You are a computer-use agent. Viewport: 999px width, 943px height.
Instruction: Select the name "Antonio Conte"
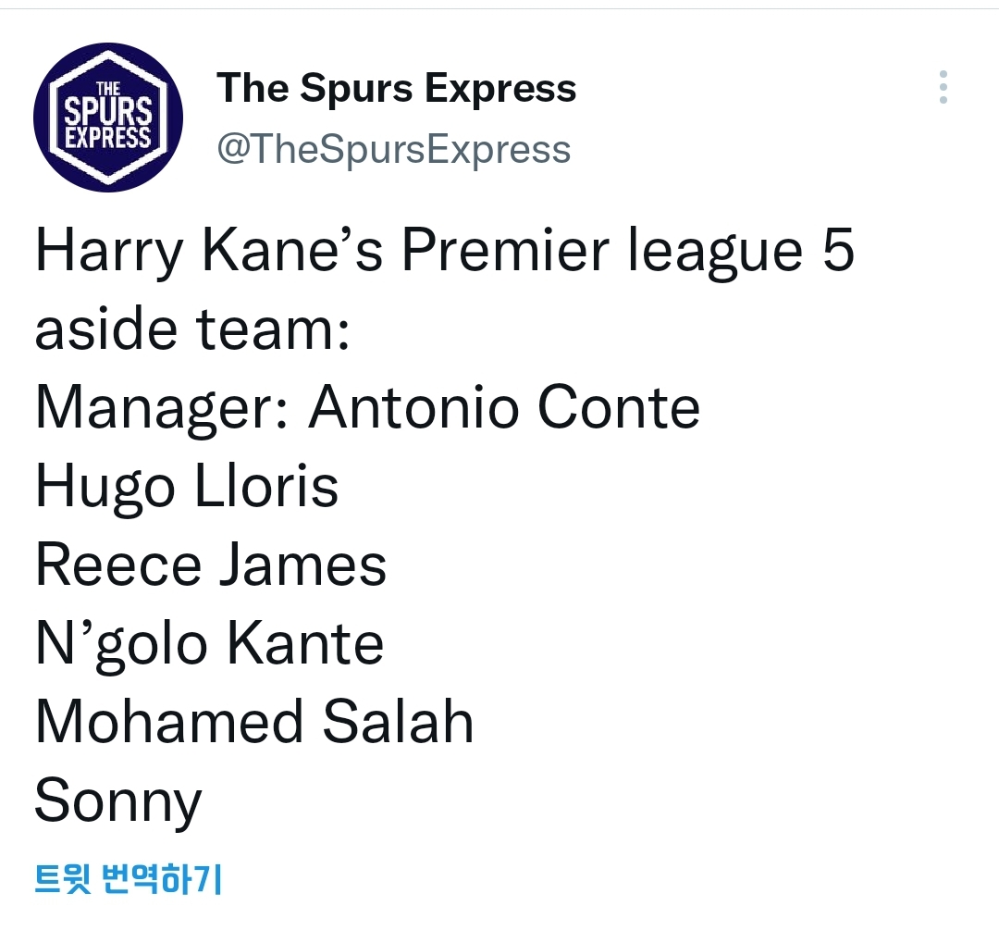pyautogui.click(x=504, y=407)
